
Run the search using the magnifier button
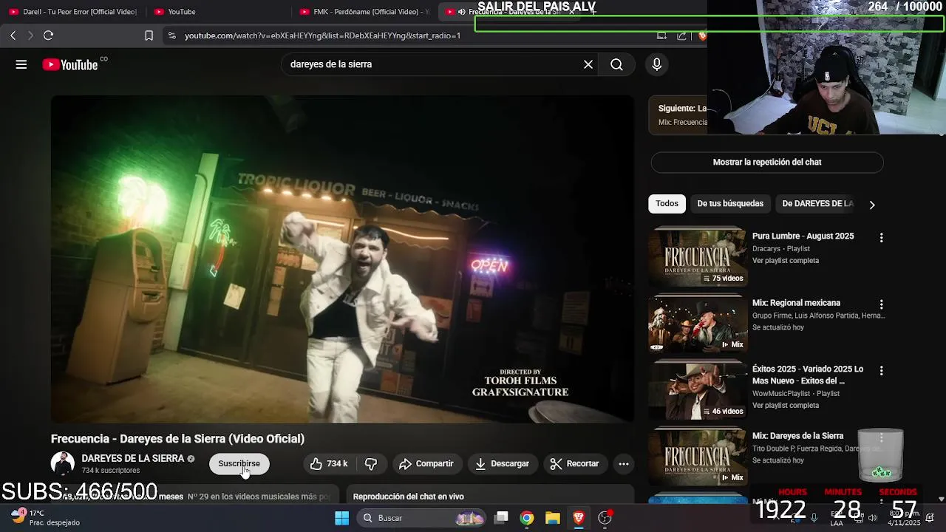coord(616,64)
